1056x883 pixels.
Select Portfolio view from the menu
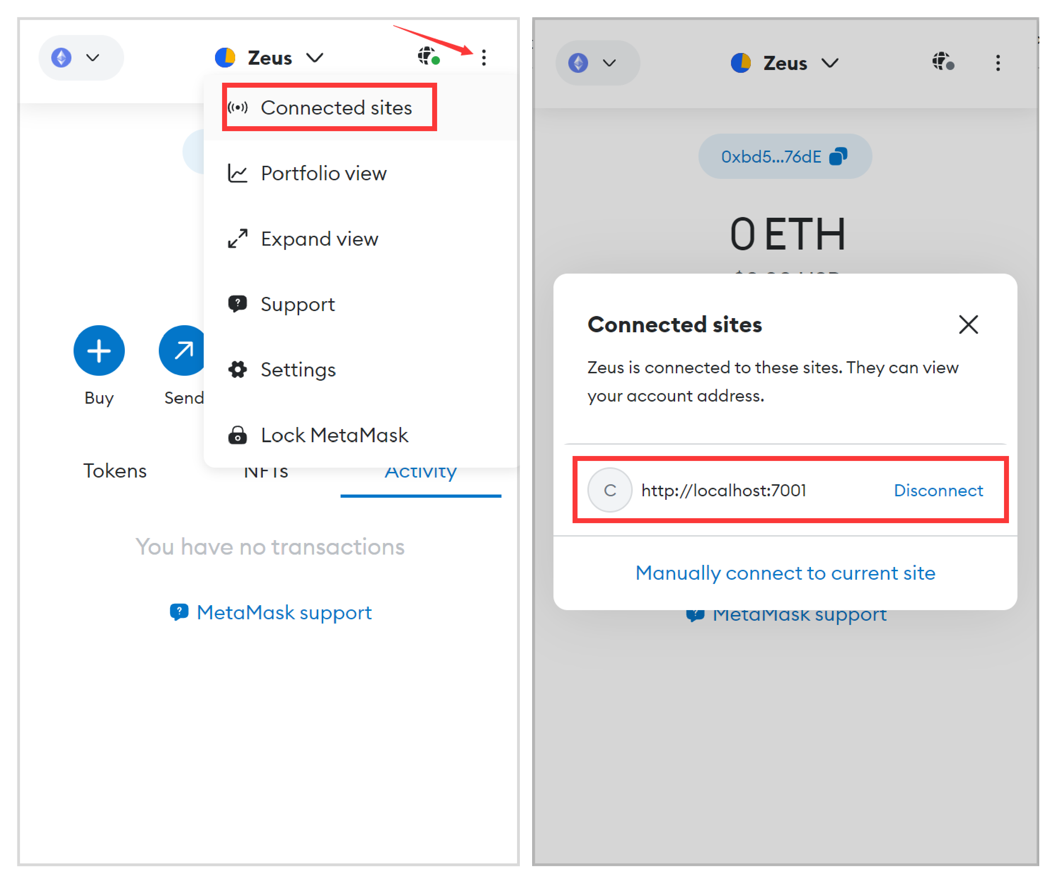click(324, 173)
